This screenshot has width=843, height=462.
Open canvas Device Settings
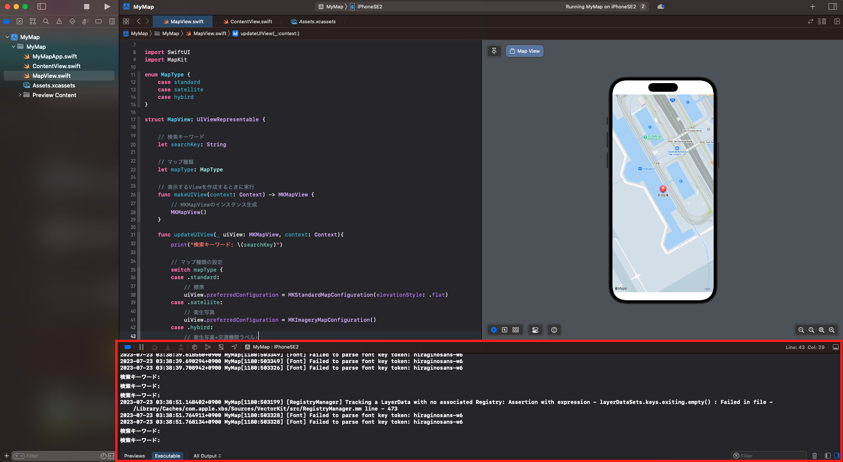(535, 330)
